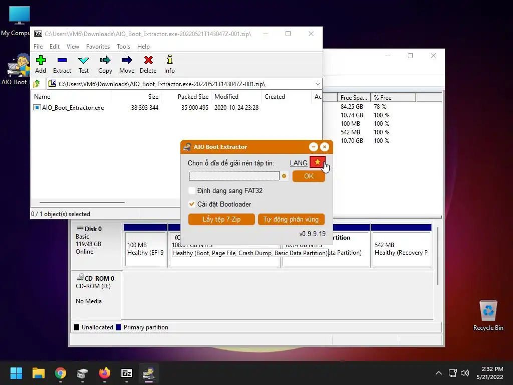Image resolution: width=513 pixels, height=385 pixels.
Task: Show hidden system tray icons
Action: click(439, 373)
